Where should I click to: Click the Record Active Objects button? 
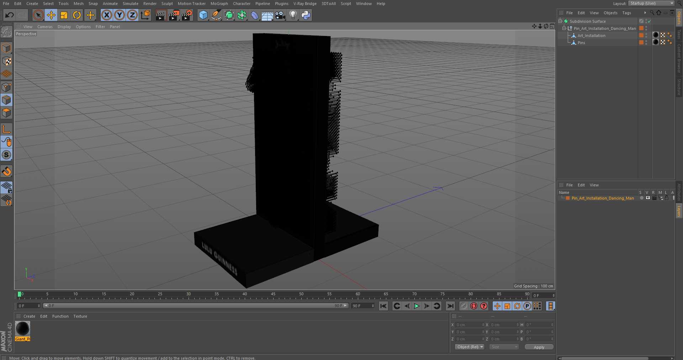(474, 306)
